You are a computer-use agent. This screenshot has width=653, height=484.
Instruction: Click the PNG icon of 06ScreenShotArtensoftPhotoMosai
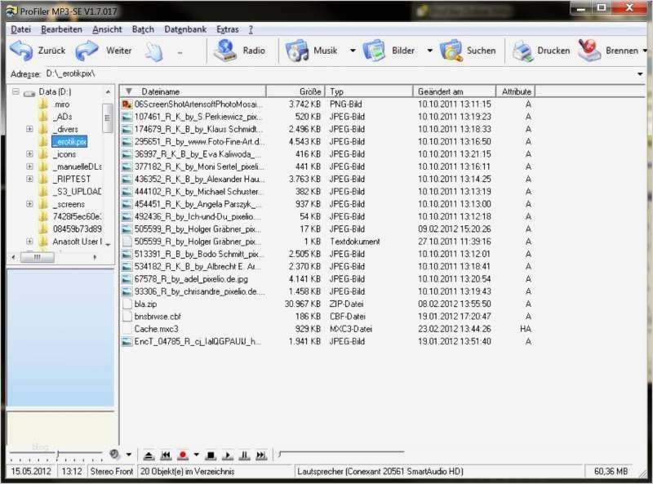[127, 104]
